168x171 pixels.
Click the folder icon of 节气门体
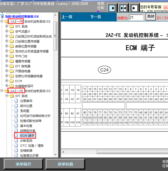click(x=12, y=56)
